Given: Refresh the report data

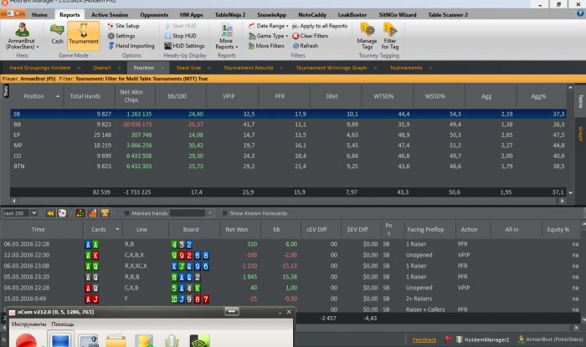Looking at the screenshot, I should point(306,46).
